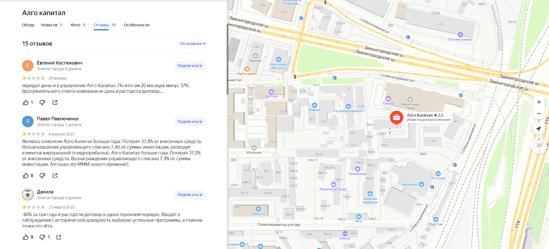Click Данила's avatar picture

(28, 194)
